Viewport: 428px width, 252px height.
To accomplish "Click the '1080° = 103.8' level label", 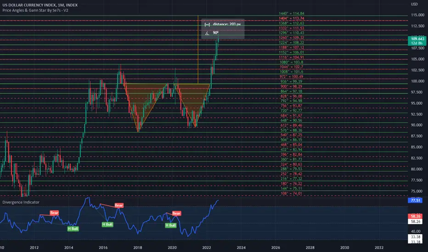I will pos(291,62).
